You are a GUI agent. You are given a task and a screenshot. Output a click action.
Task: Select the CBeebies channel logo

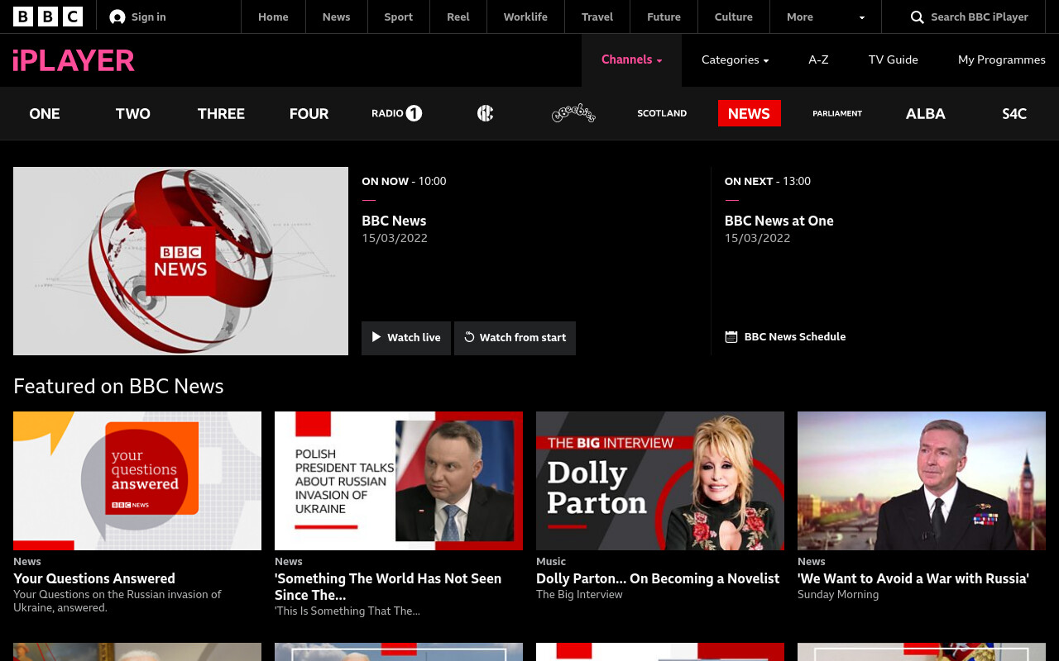tap(573, 113)
